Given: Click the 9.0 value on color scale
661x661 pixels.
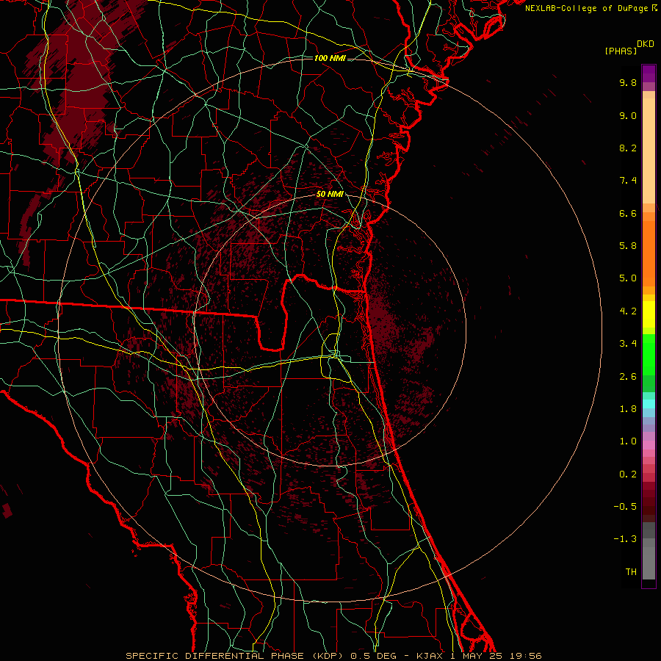Looking at the screenshot, I should pos(628,115).
